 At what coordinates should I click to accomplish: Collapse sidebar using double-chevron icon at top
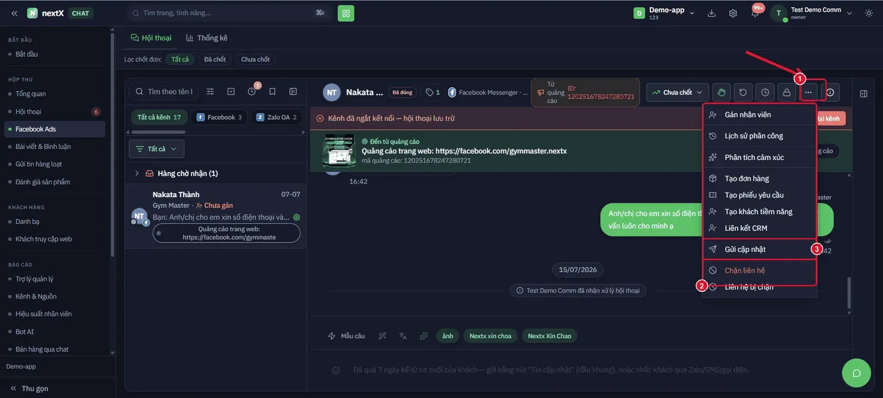(x=14, y=13)
